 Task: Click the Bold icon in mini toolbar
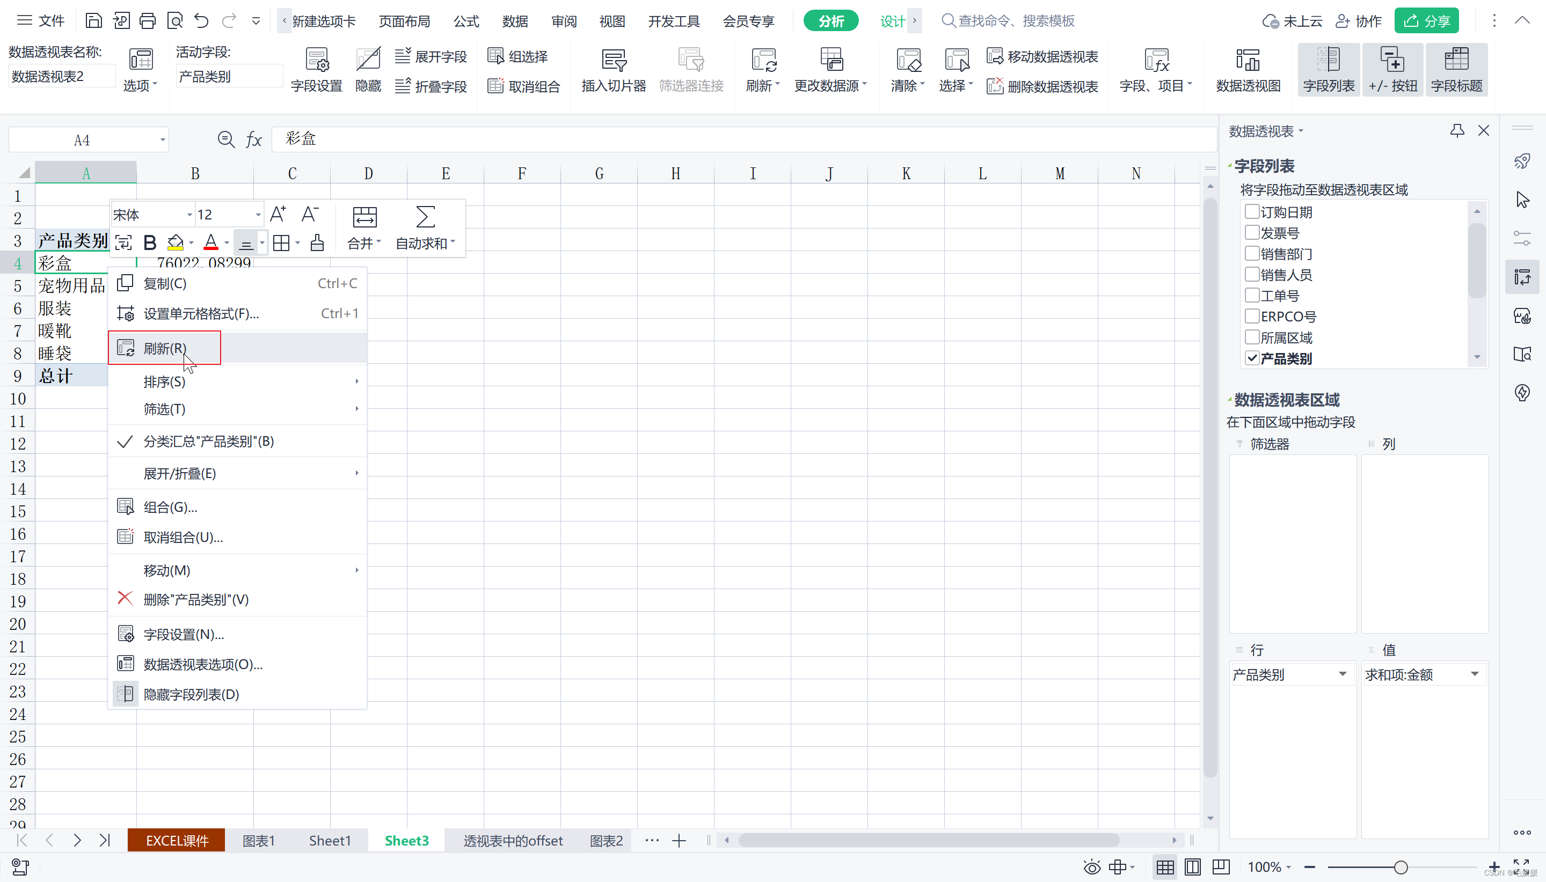point(150,243)
